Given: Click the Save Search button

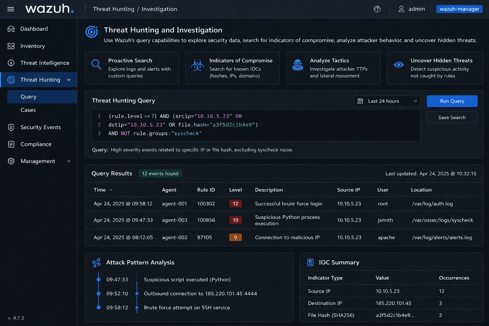Looking at the screenshot, I should click(x=452, y=117).
